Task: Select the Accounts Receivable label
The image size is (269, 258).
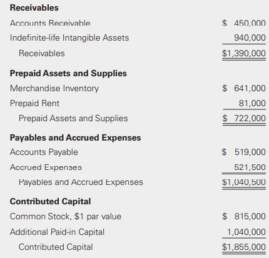Action: [50, 23]
